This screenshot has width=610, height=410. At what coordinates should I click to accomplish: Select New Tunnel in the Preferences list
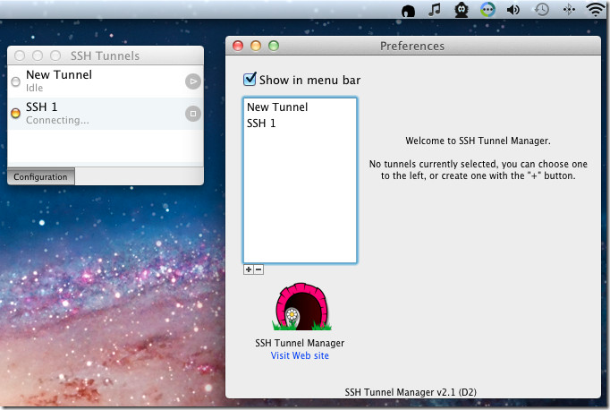[300, 107]
